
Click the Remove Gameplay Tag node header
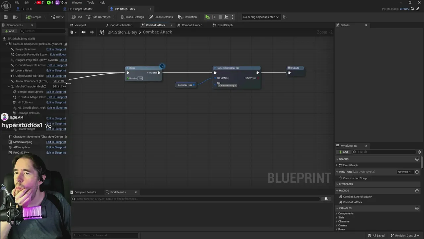click(237, 68)
